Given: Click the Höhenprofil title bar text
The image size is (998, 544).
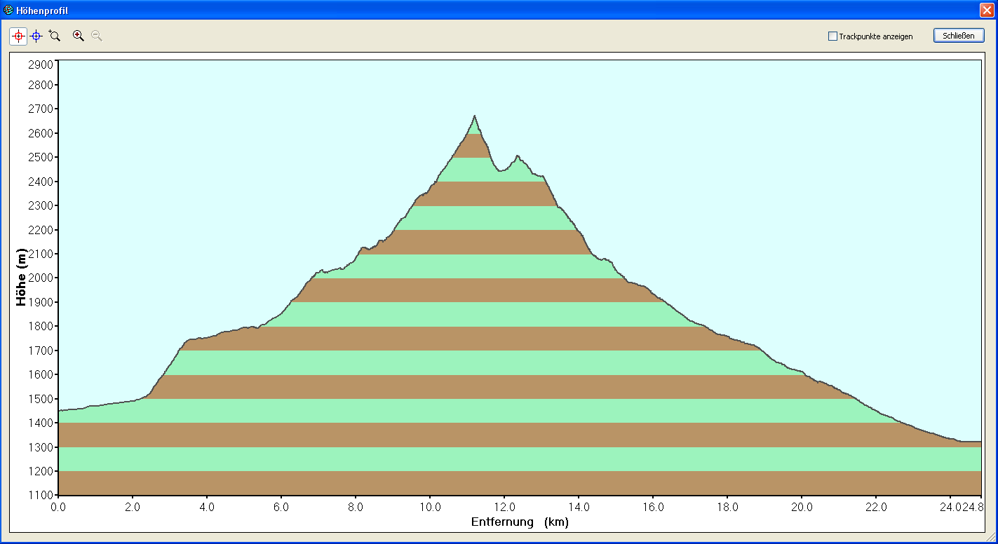Looking at the screenshot, I should click(x=42, y=11).
